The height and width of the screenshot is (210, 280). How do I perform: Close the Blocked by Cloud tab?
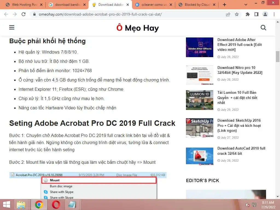pos(214,5)
